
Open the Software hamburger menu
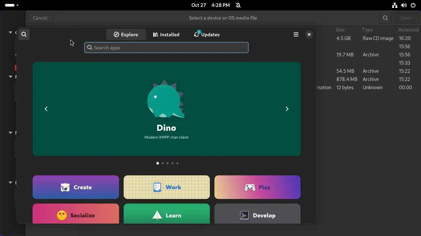click(296, 34)
